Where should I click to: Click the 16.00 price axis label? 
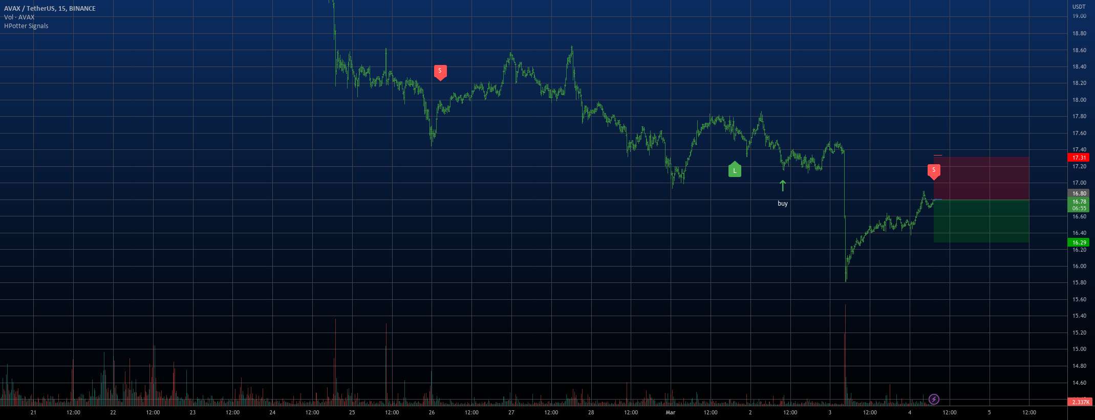click(x=1079, y=266)
